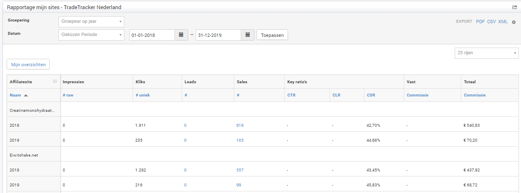Sort by Leads # column
521x193 pixels.
(186, 95)
